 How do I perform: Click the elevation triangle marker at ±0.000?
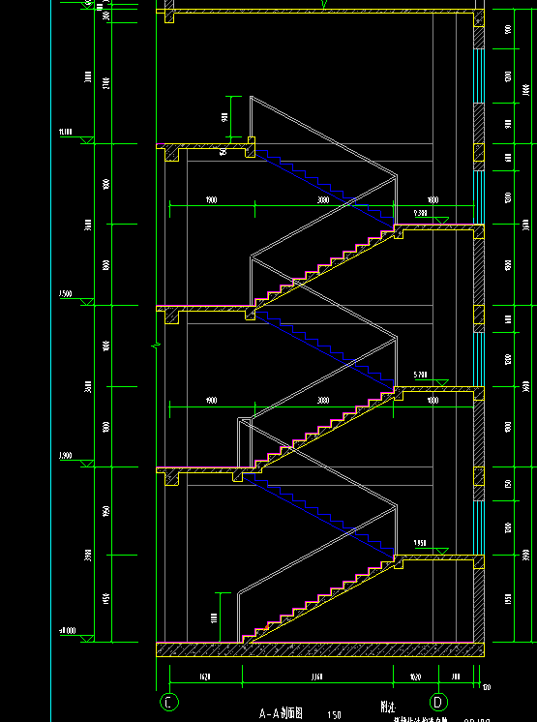87,639
